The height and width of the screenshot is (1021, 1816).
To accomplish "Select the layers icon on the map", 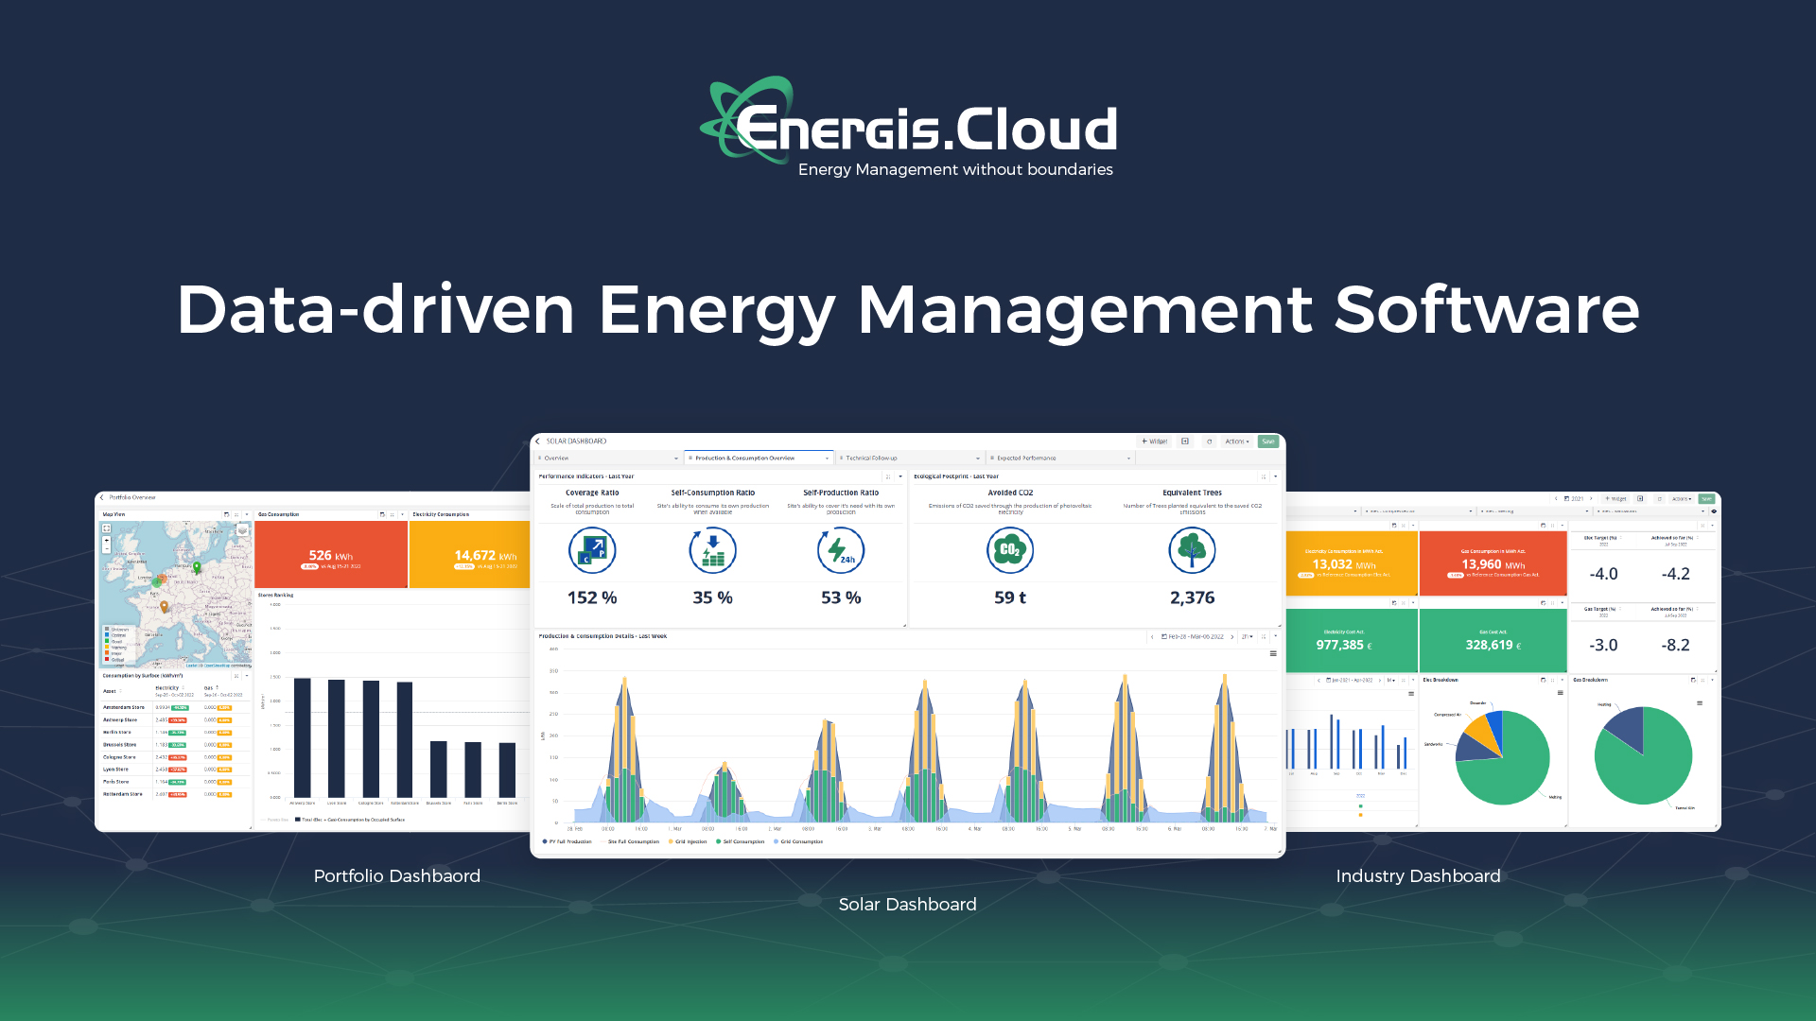I will (242, 529).
